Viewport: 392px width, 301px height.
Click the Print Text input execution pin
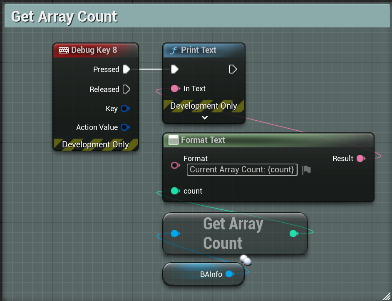174,69
